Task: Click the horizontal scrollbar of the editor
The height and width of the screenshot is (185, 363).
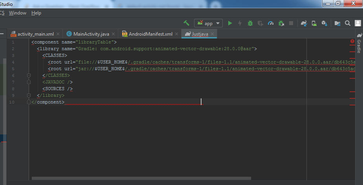Action: pyautogui.click(x=141, y=178)
